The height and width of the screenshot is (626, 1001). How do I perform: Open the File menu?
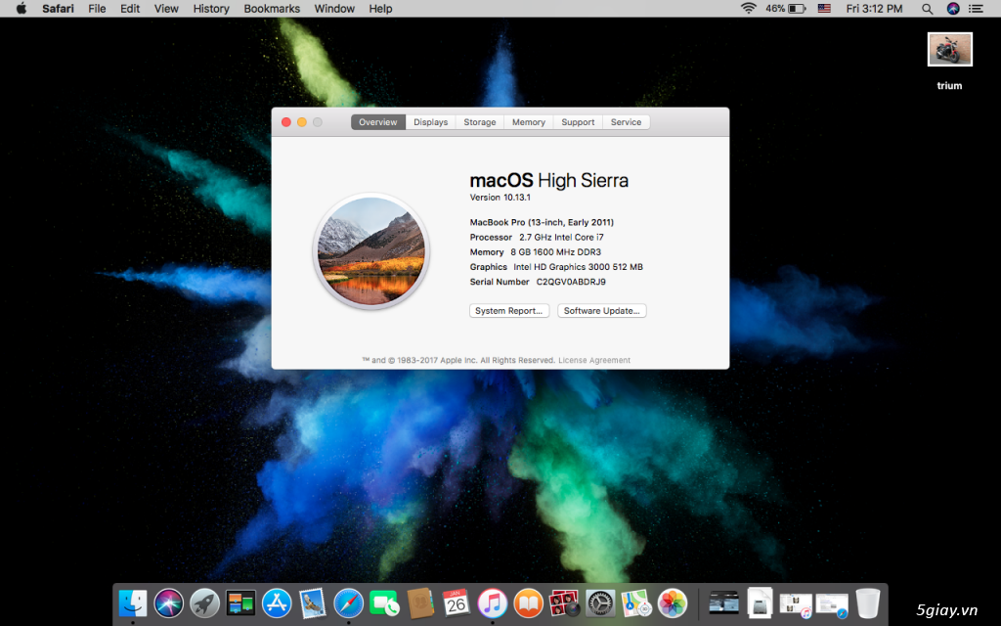click(97, 8)
